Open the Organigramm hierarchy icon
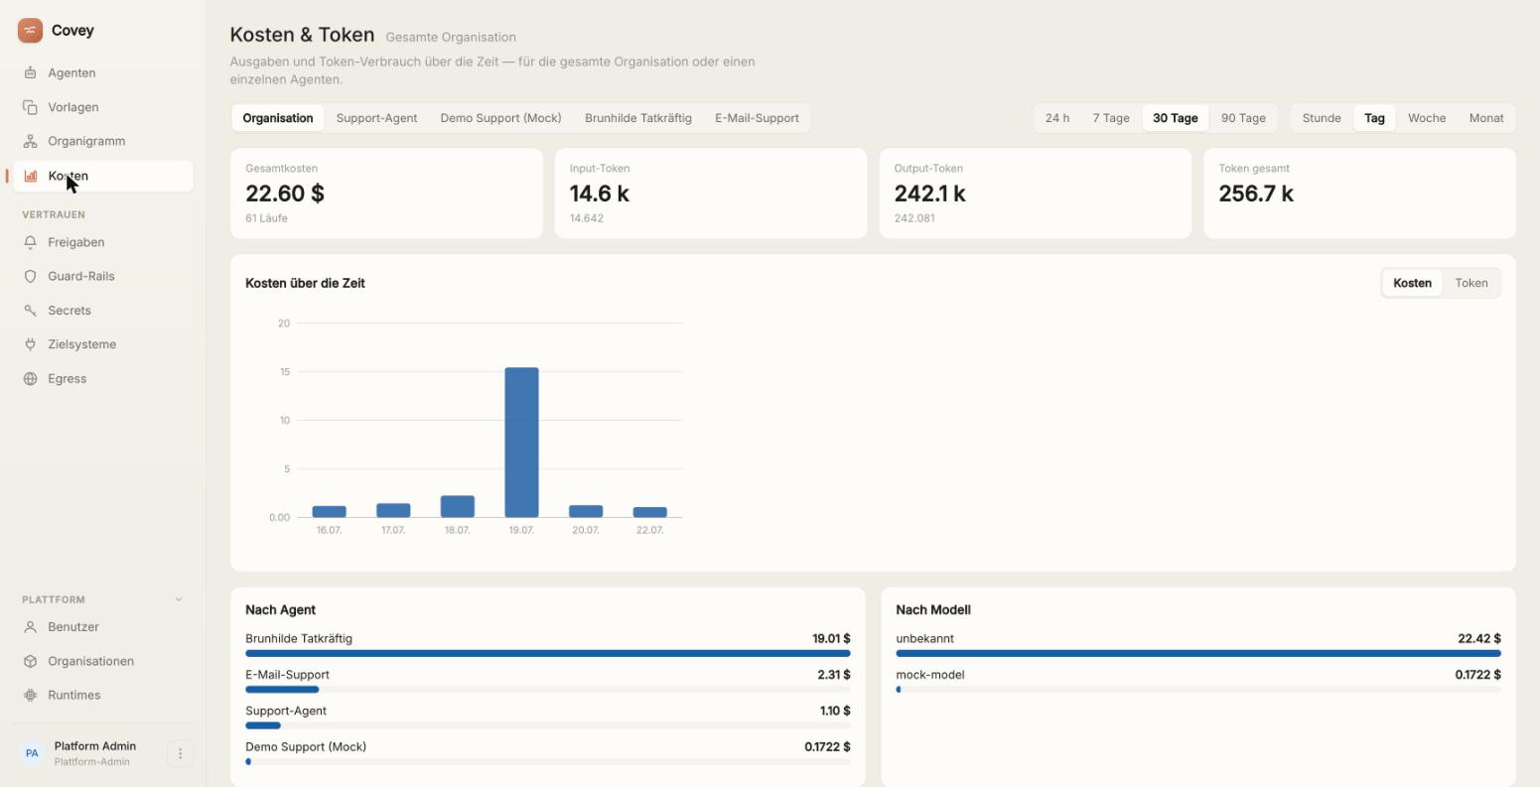This screenshot has height=787, width=1540. [30, 141]
